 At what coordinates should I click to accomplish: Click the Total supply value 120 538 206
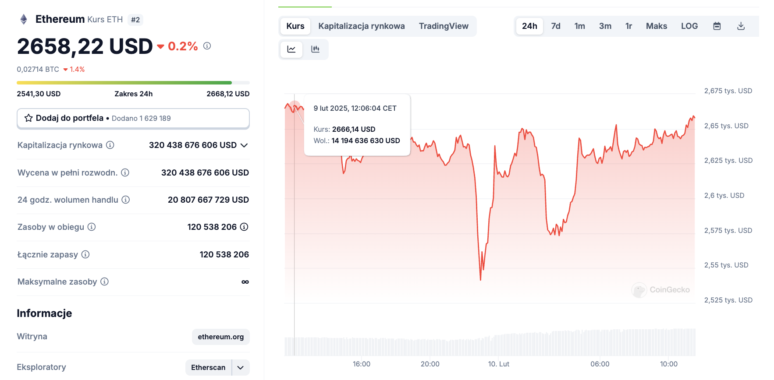pyautogui.click(x=224, y=255)
